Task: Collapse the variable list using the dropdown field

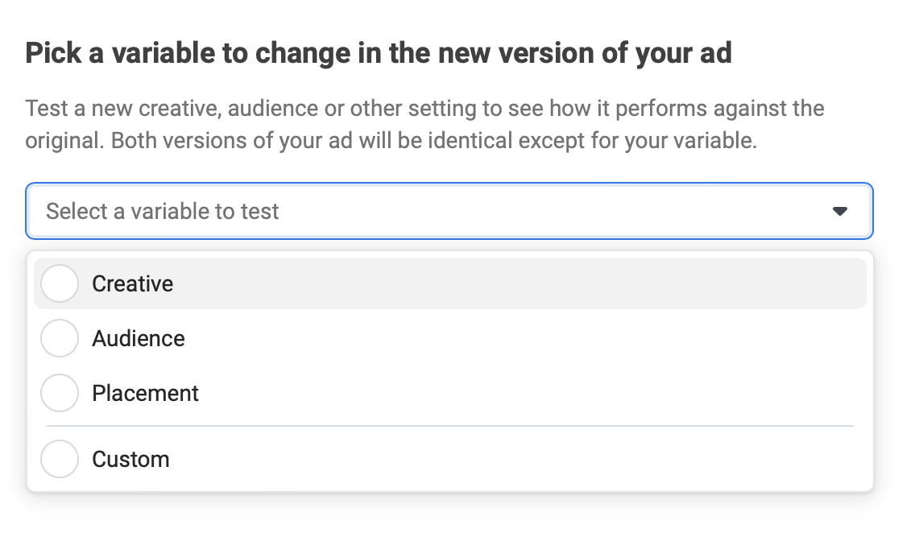Action: (449, 211)
